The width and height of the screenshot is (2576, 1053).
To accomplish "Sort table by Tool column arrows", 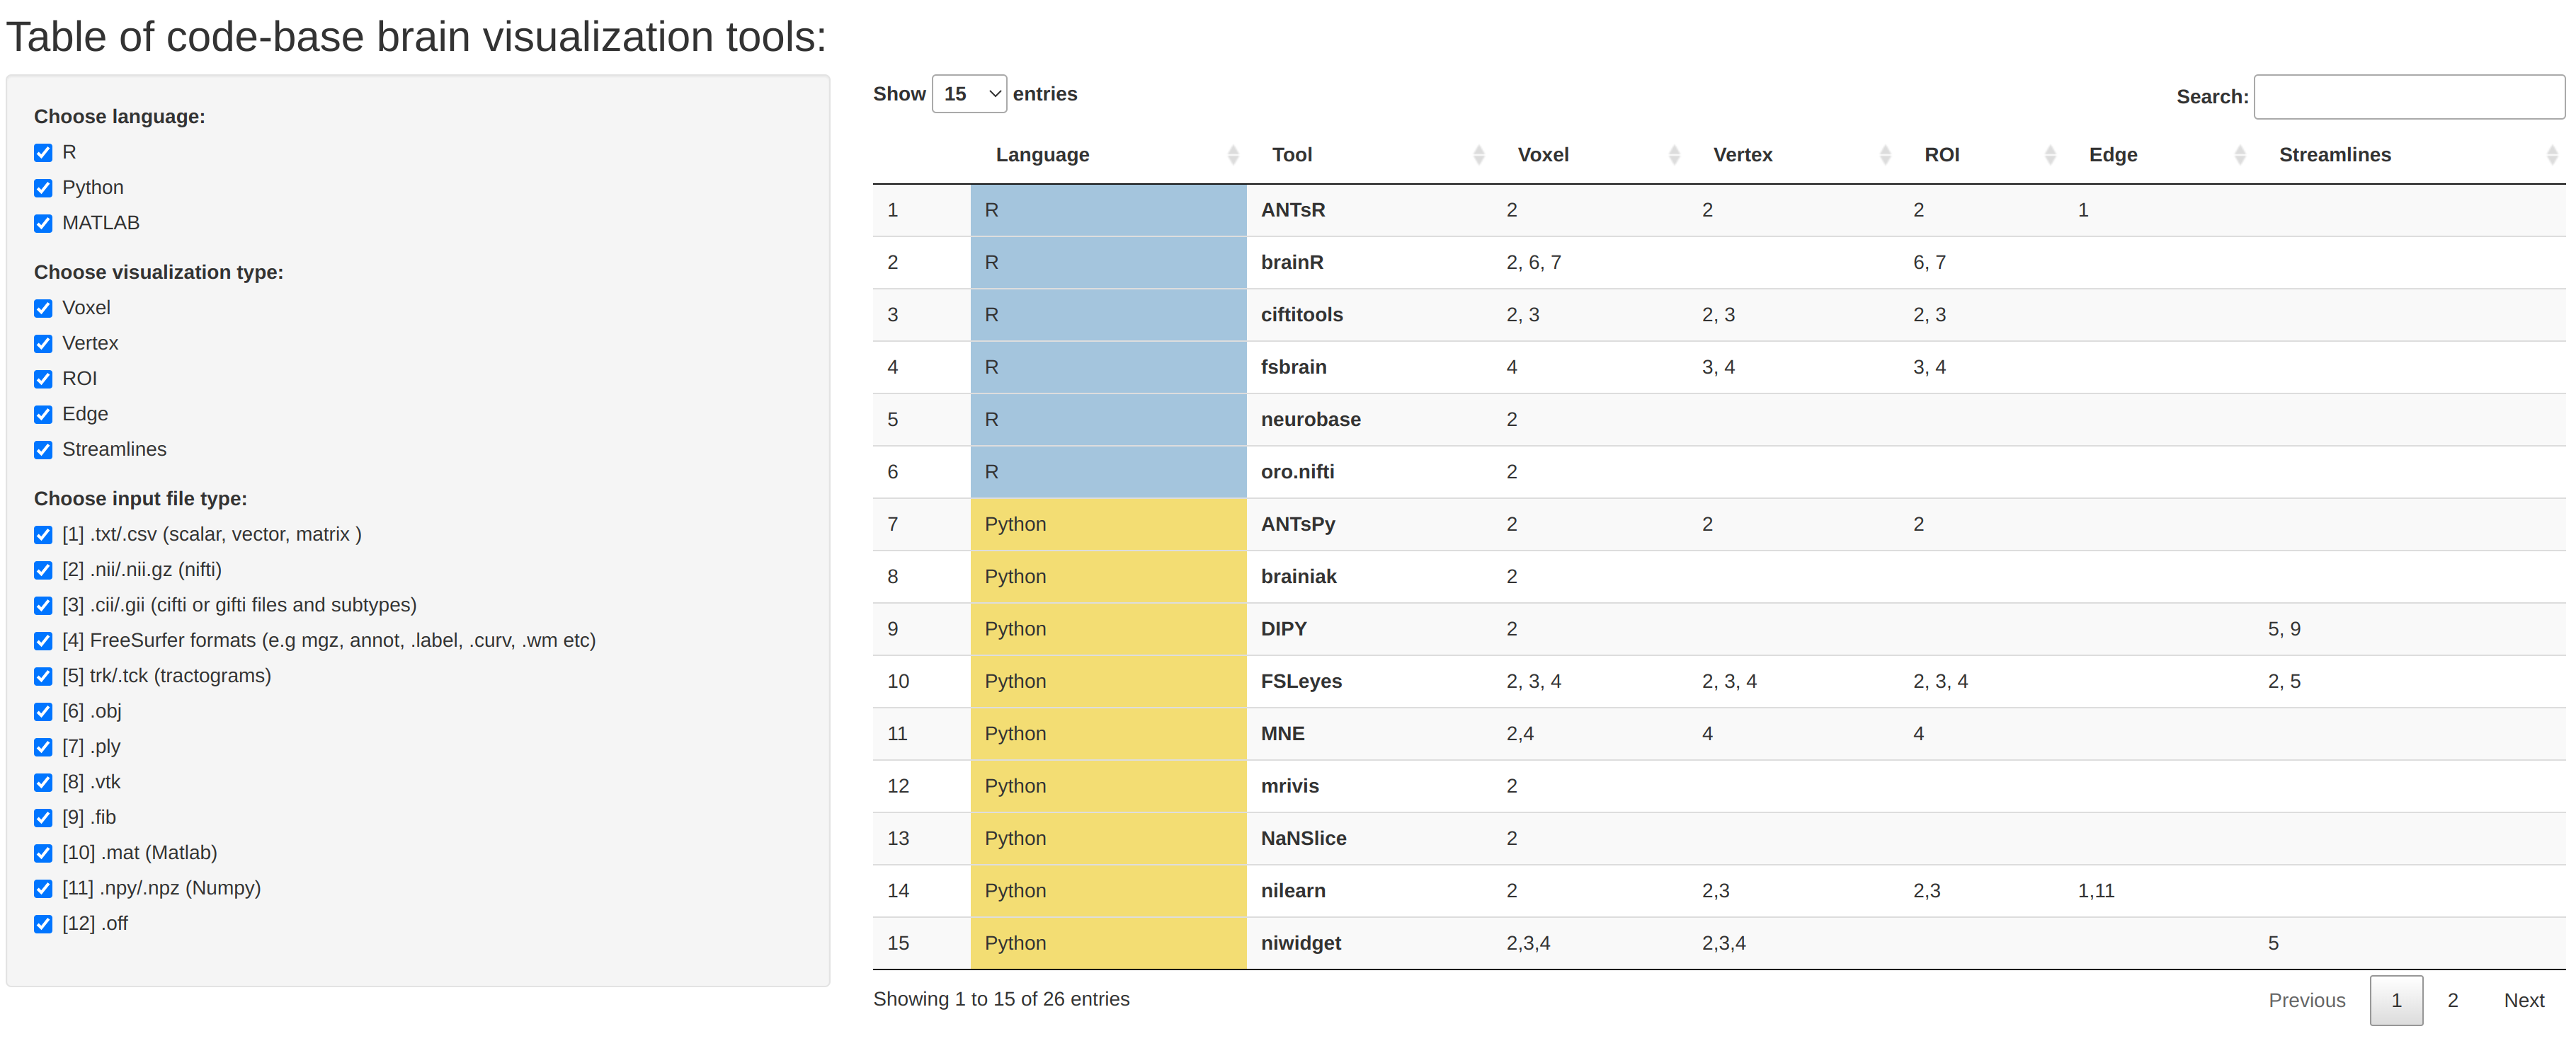I will (x=1479, y=155).
